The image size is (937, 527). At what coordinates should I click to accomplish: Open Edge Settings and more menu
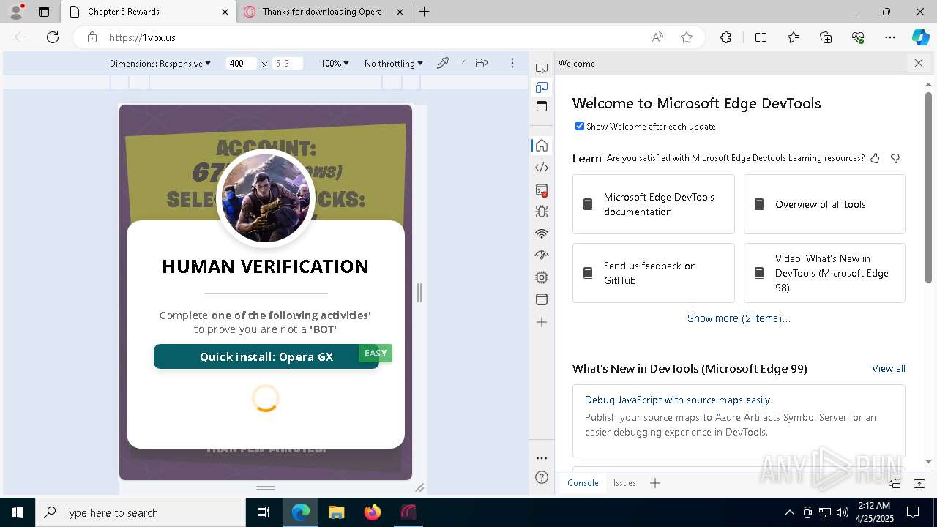click(x=890, y=37)
